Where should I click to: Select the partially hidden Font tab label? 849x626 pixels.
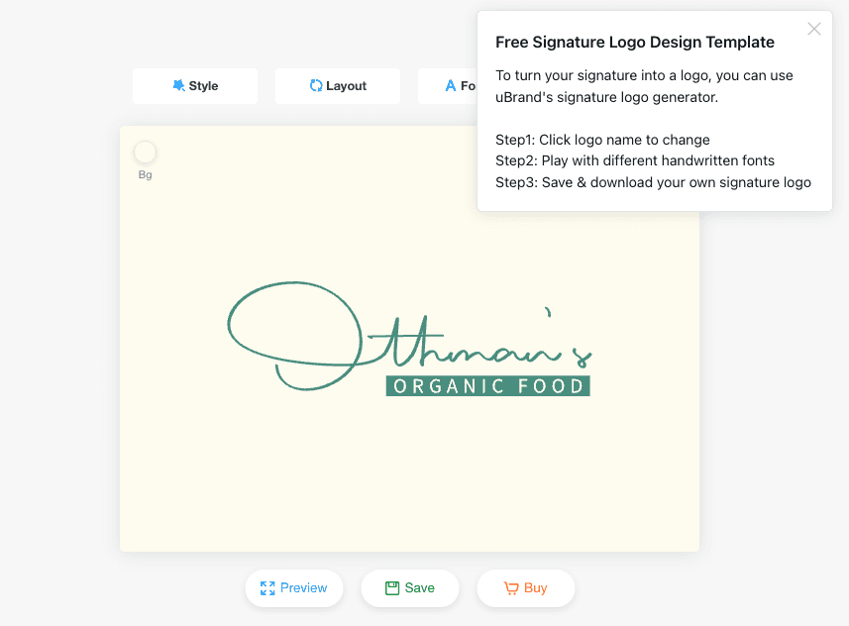(x=468, y=85)
